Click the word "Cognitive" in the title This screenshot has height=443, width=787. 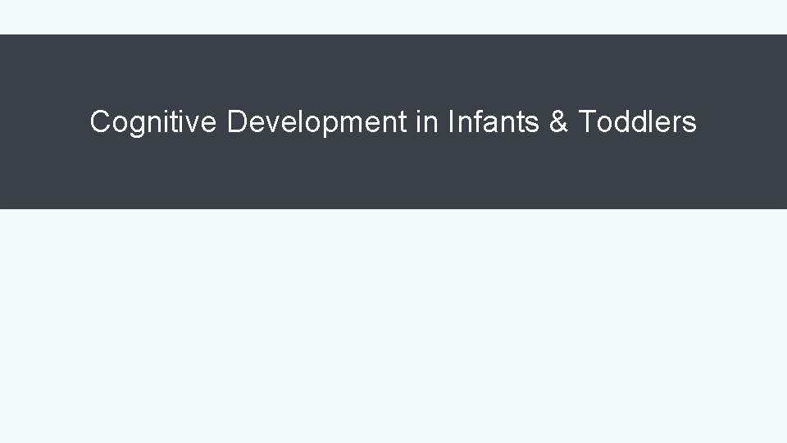(152, 122)
